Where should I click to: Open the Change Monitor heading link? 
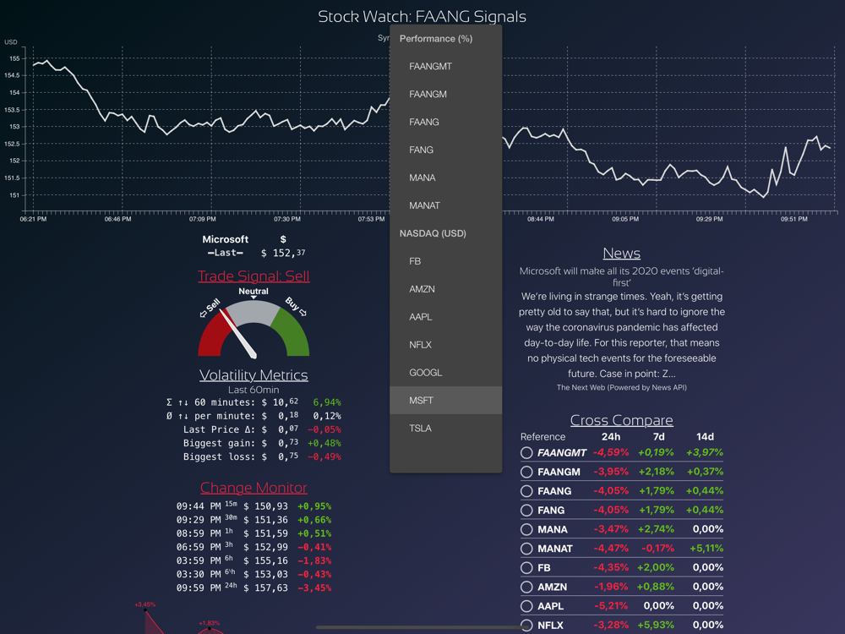tap(253, 488)
